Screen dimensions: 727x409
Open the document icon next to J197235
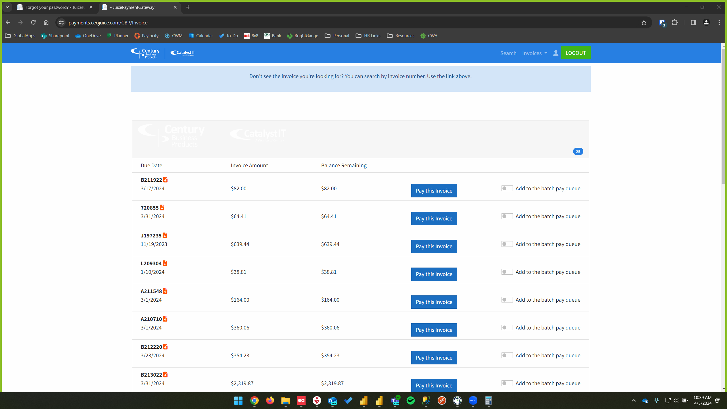tap(165, 235)
